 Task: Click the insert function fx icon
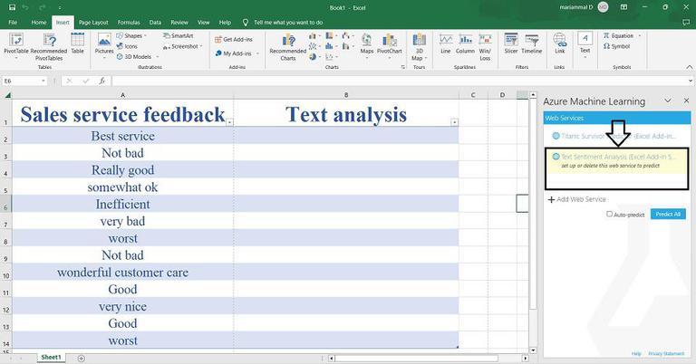(x=102, y=81)
